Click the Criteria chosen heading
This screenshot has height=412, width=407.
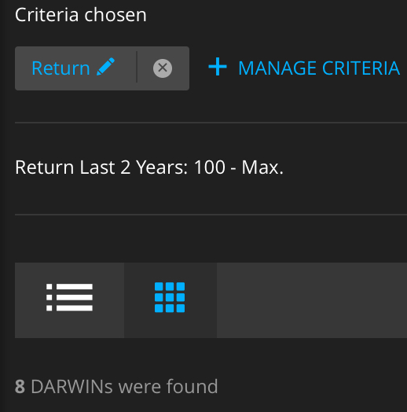[x=81, y=15]
